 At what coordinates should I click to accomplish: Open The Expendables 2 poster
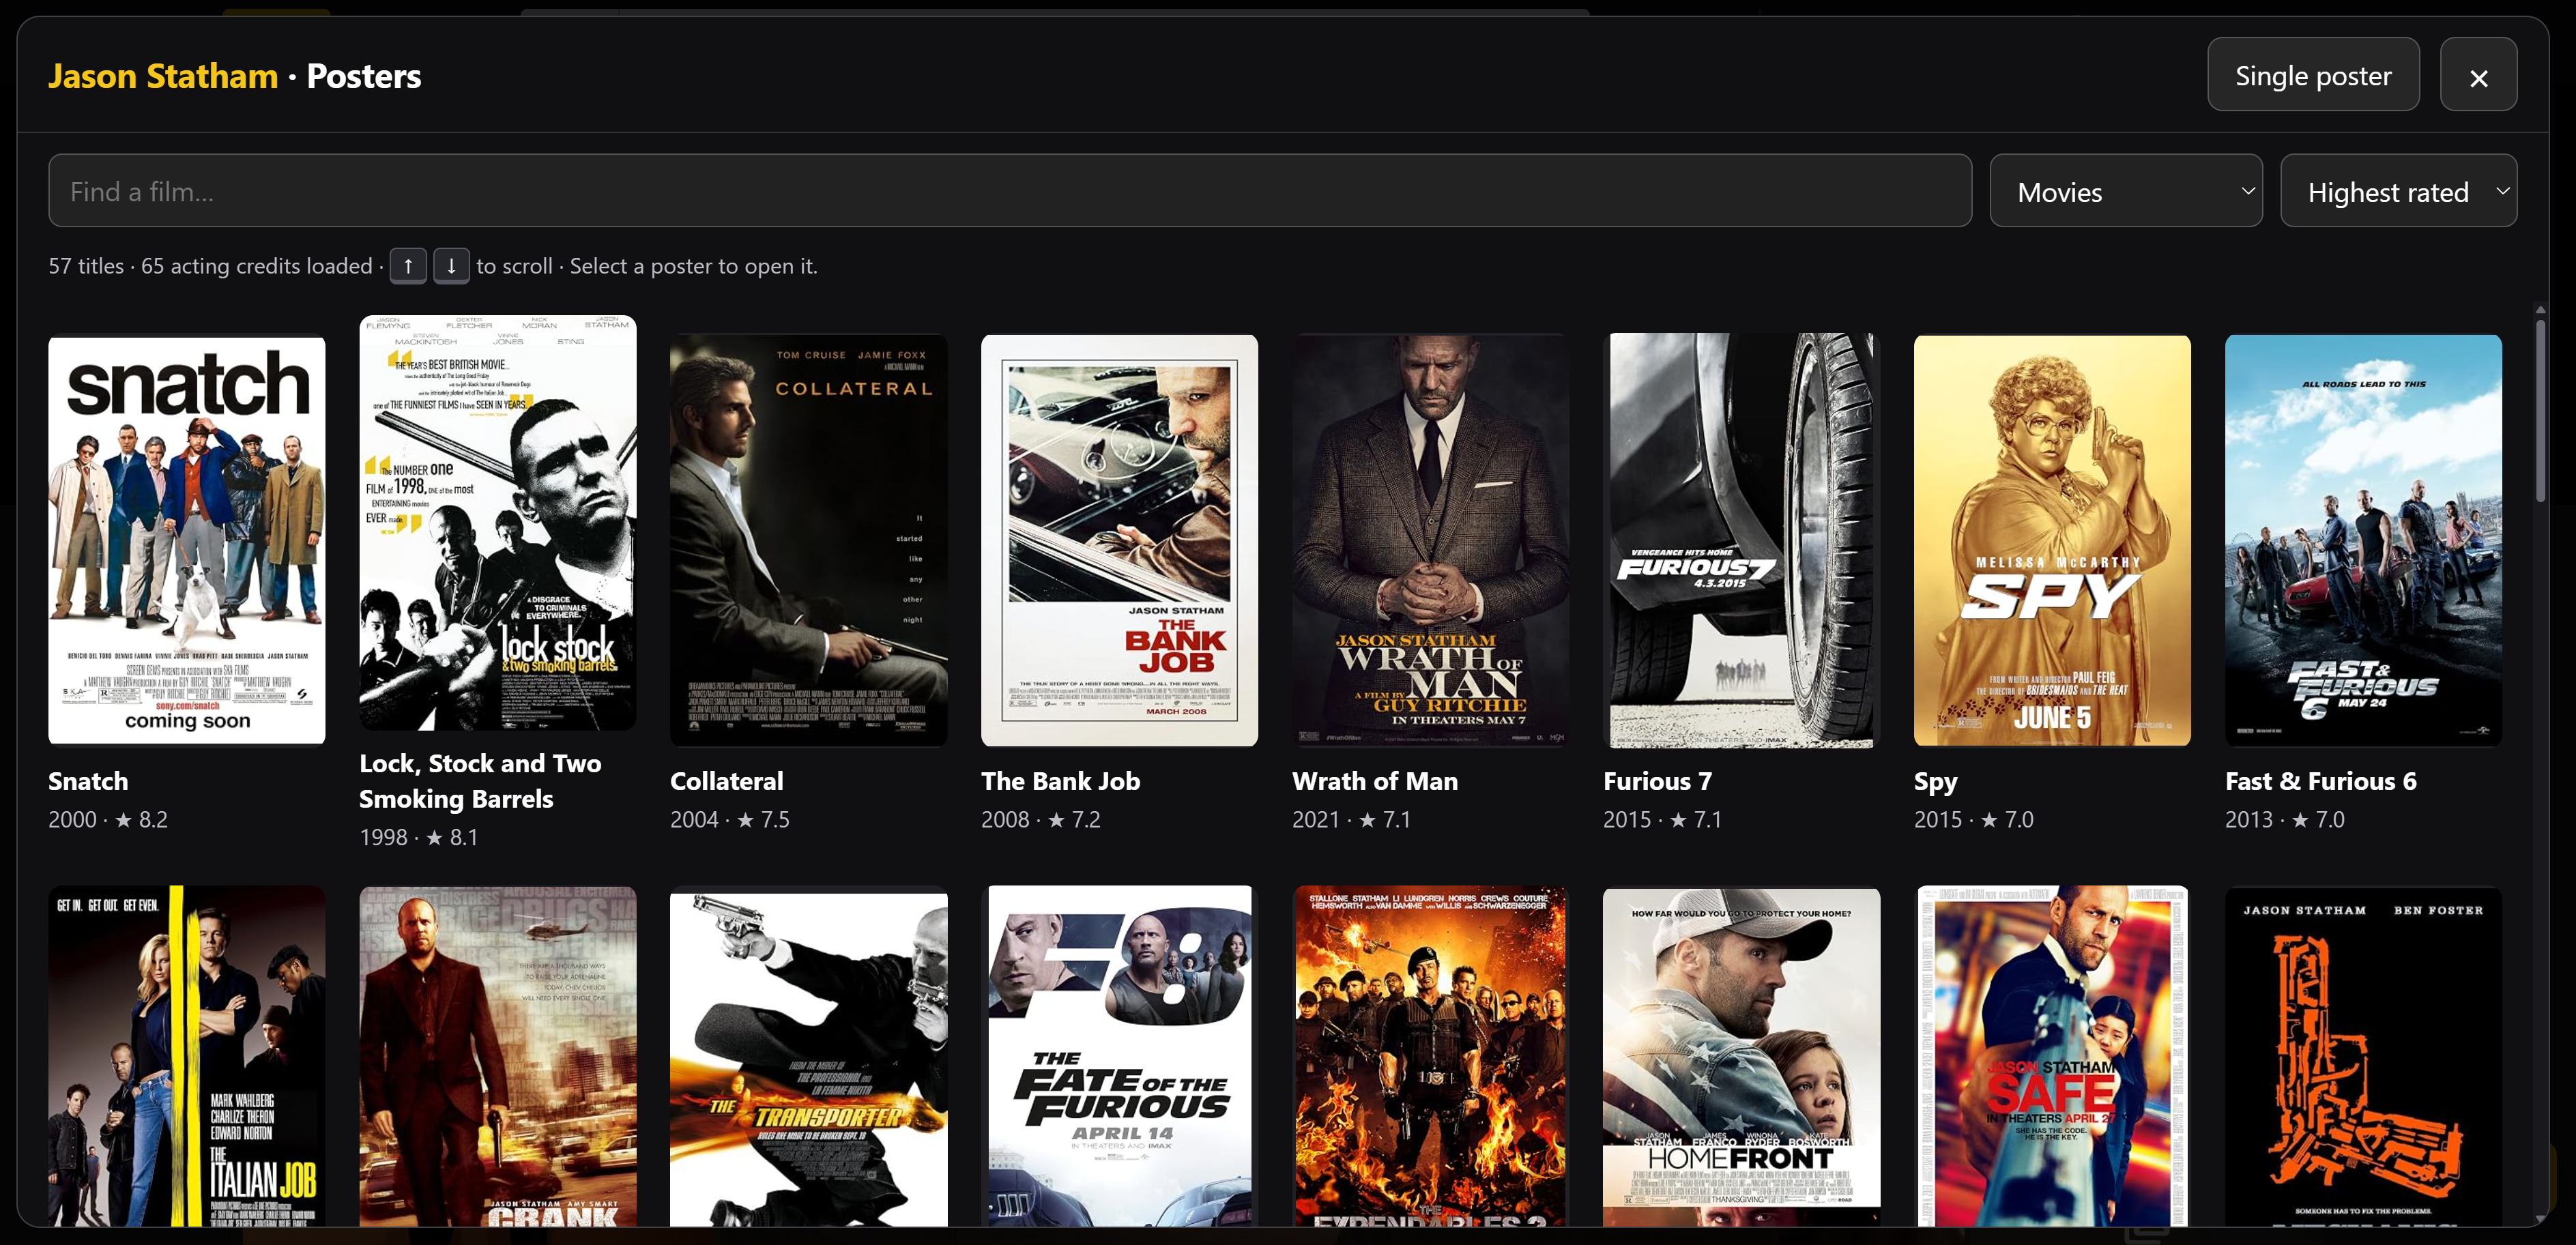[x=1430, y=1056]
